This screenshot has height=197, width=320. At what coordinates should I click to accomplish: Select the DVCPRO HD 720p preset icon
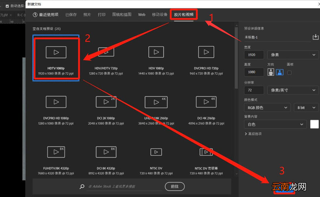click(x=206, y=52)
